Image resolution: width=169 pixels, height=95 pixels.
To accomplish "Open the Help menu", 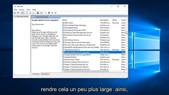I will click(x=34, y=10).
